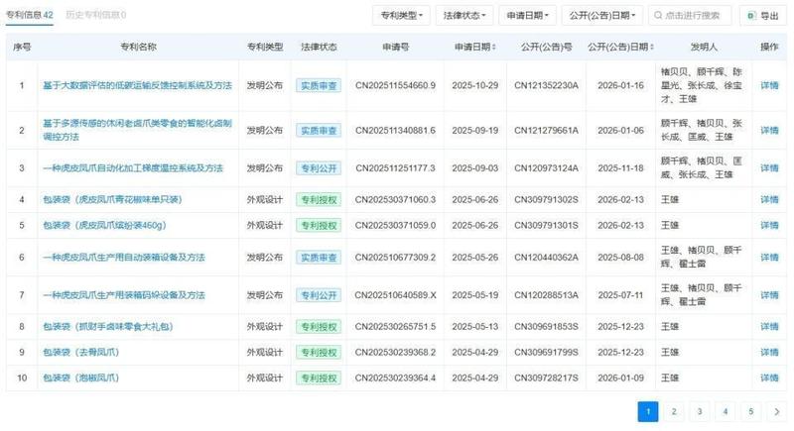Click the 专利公开 status tag in row 3

click(x=319, y=167)
